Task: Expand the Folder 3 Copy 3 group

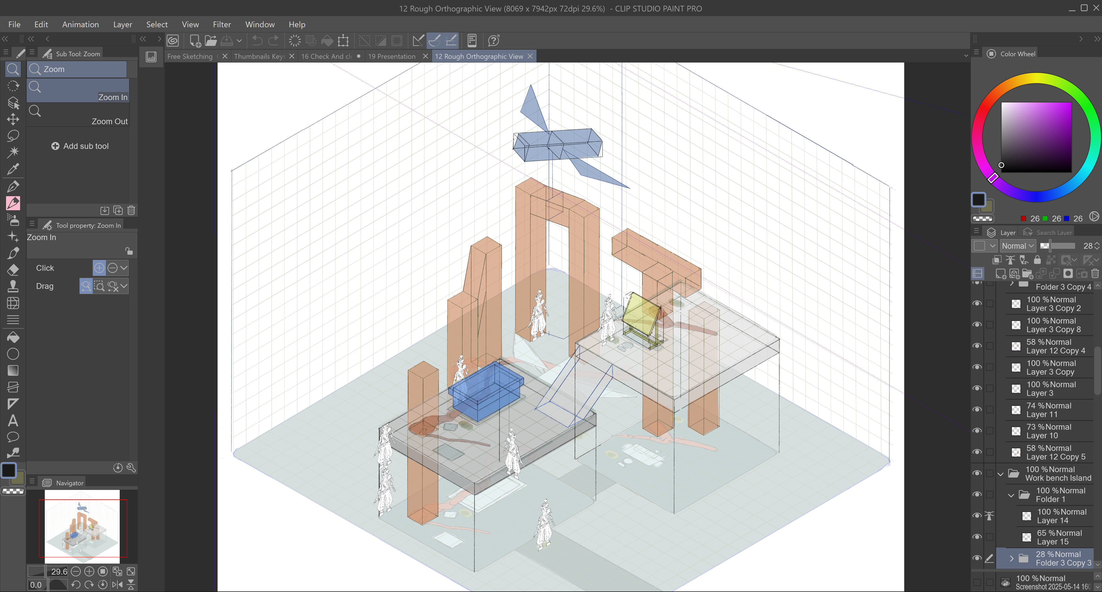Action: [1011, 558]
